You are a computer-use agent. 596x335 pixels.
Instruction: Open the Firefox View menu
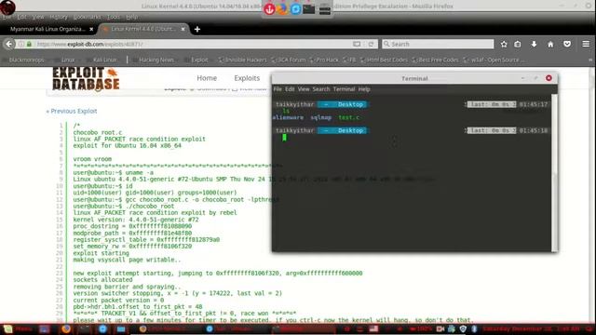[38, 17]
